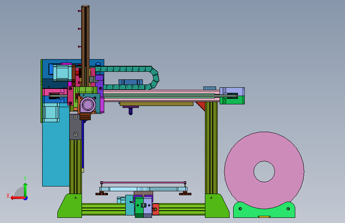The image size is (345, 223).
Task: Pick the large cyan panel on left
Action: (56, 154)
